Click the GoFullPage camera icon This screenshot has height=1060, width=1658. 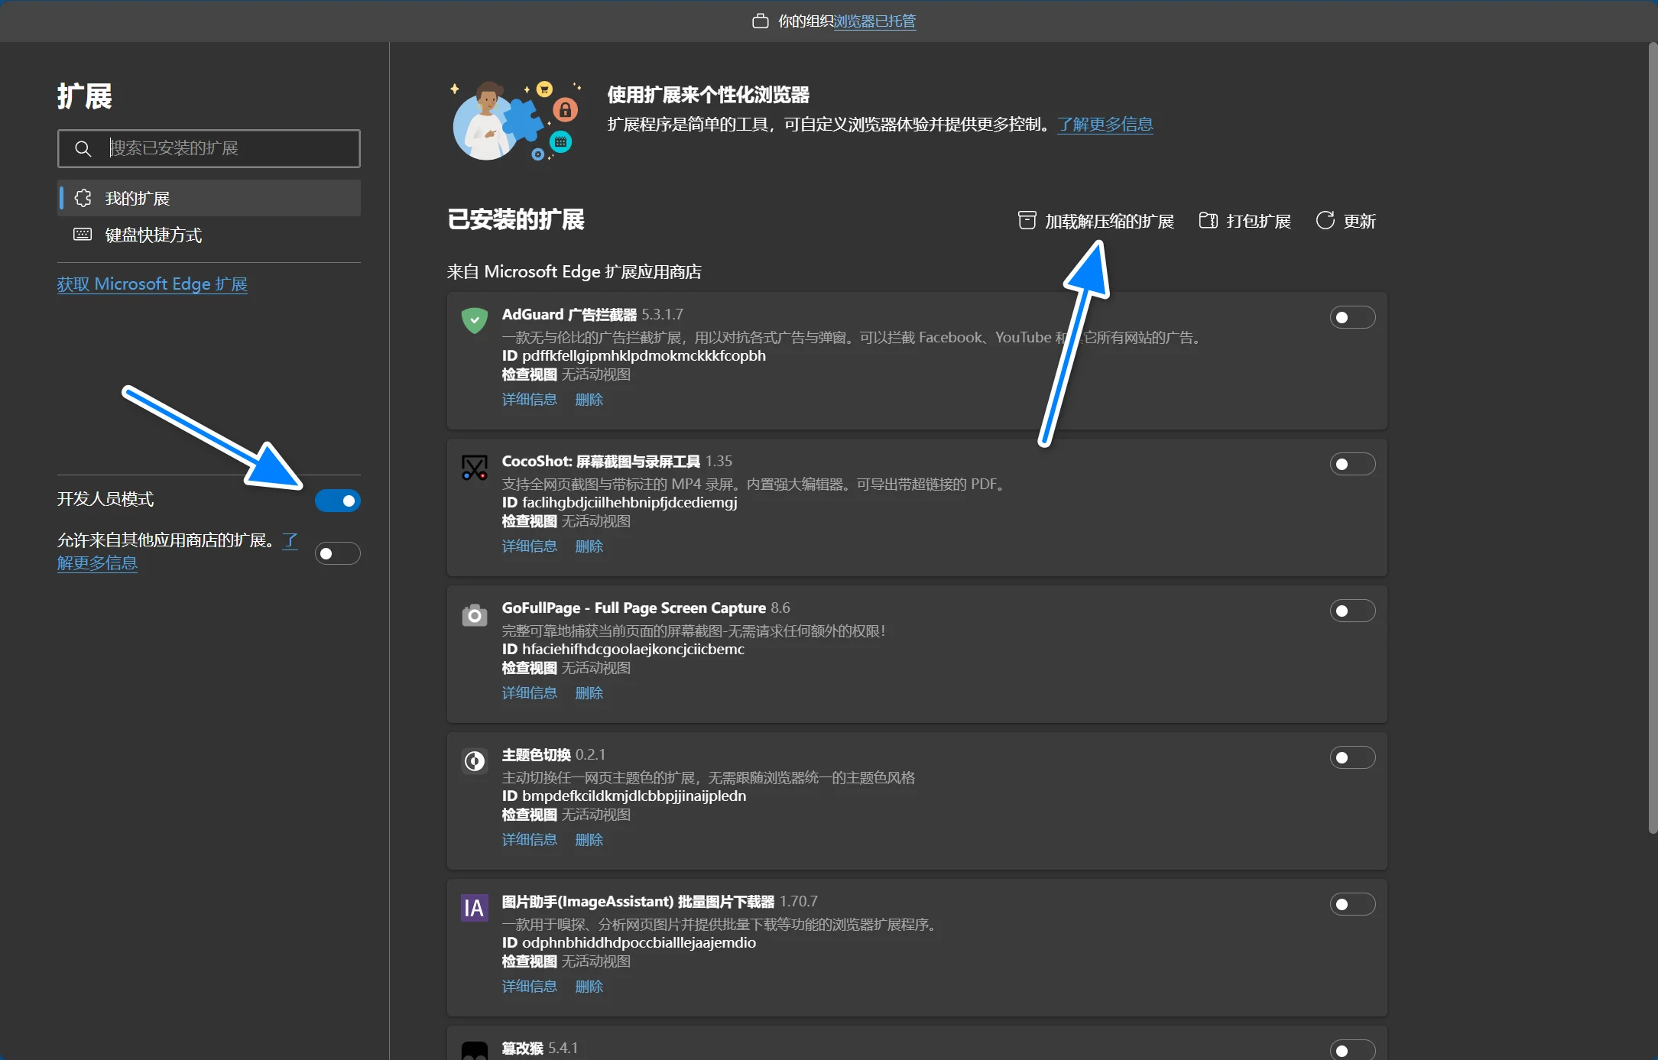coord(475,614)
